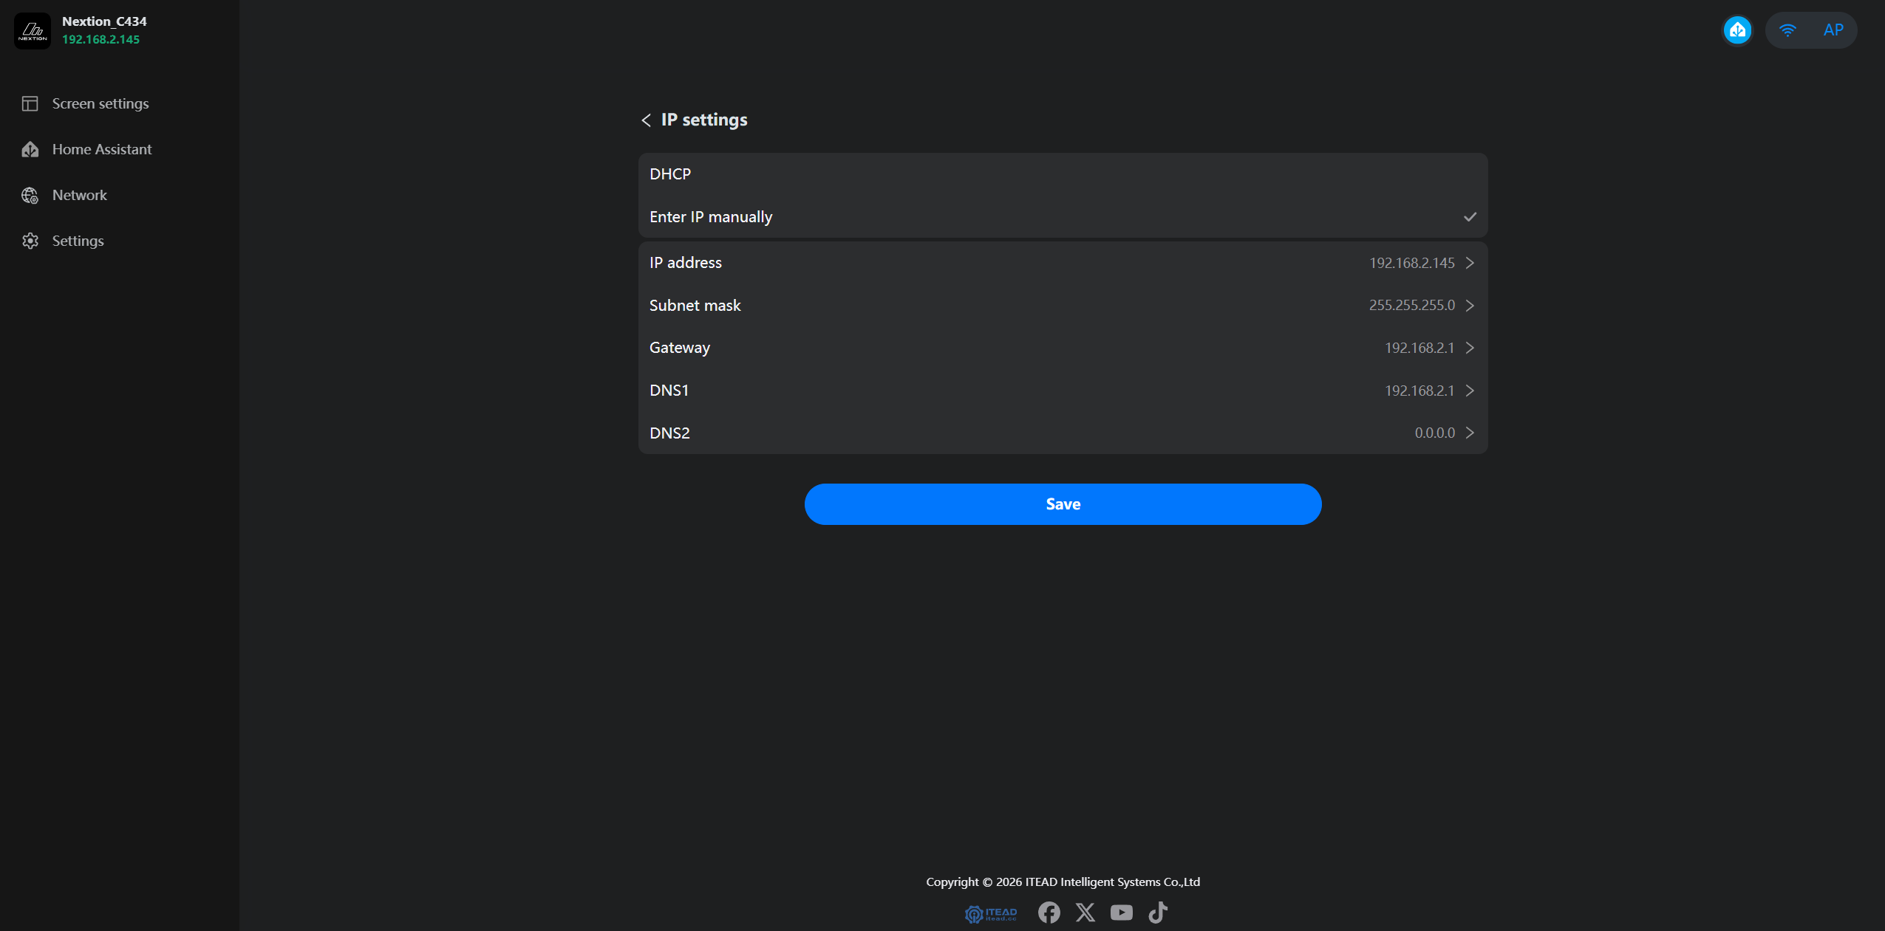Click the copyright ITEAD text
1885x931 pixels.
[1063, 882]
